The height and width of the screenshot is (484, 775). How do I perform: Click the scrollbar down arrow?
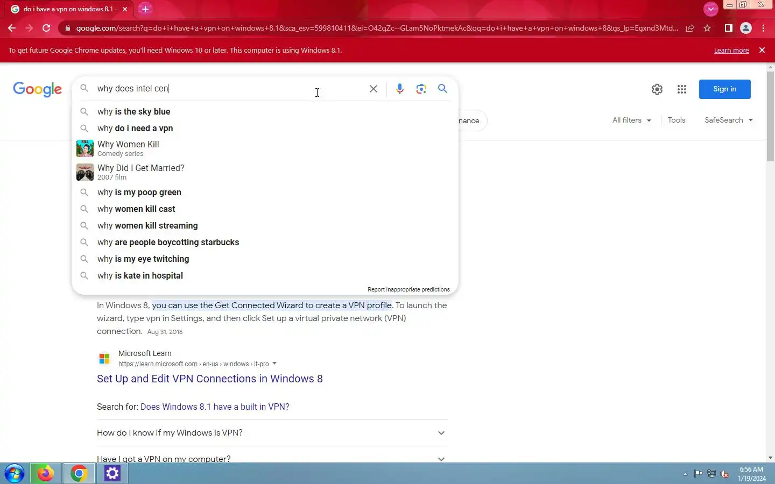[x=770, y=458]
